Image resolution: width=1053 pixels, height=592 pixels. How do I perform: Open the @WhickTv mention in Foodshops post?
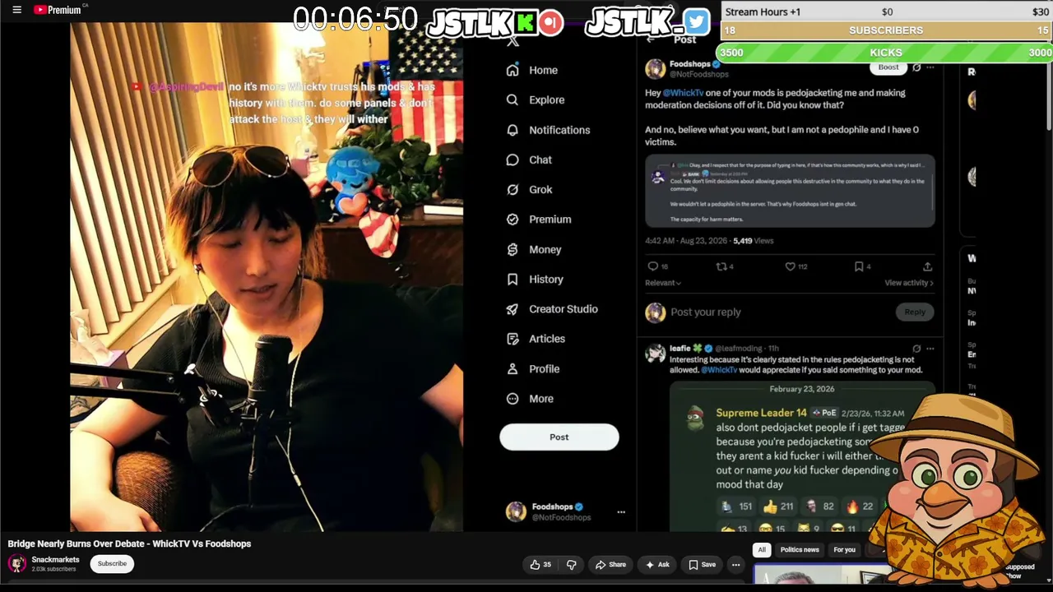(683, 93)
